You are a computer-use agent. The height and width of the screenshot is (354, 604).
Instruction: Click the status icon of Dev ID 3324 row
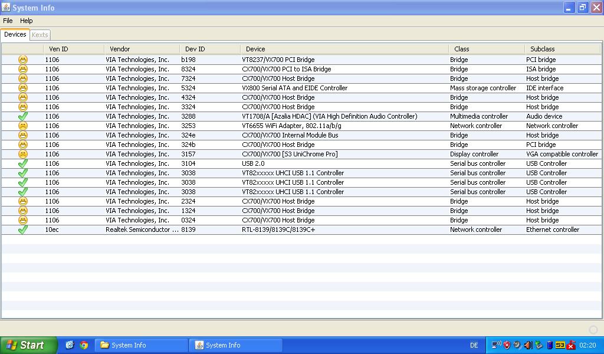click(23, 107)
